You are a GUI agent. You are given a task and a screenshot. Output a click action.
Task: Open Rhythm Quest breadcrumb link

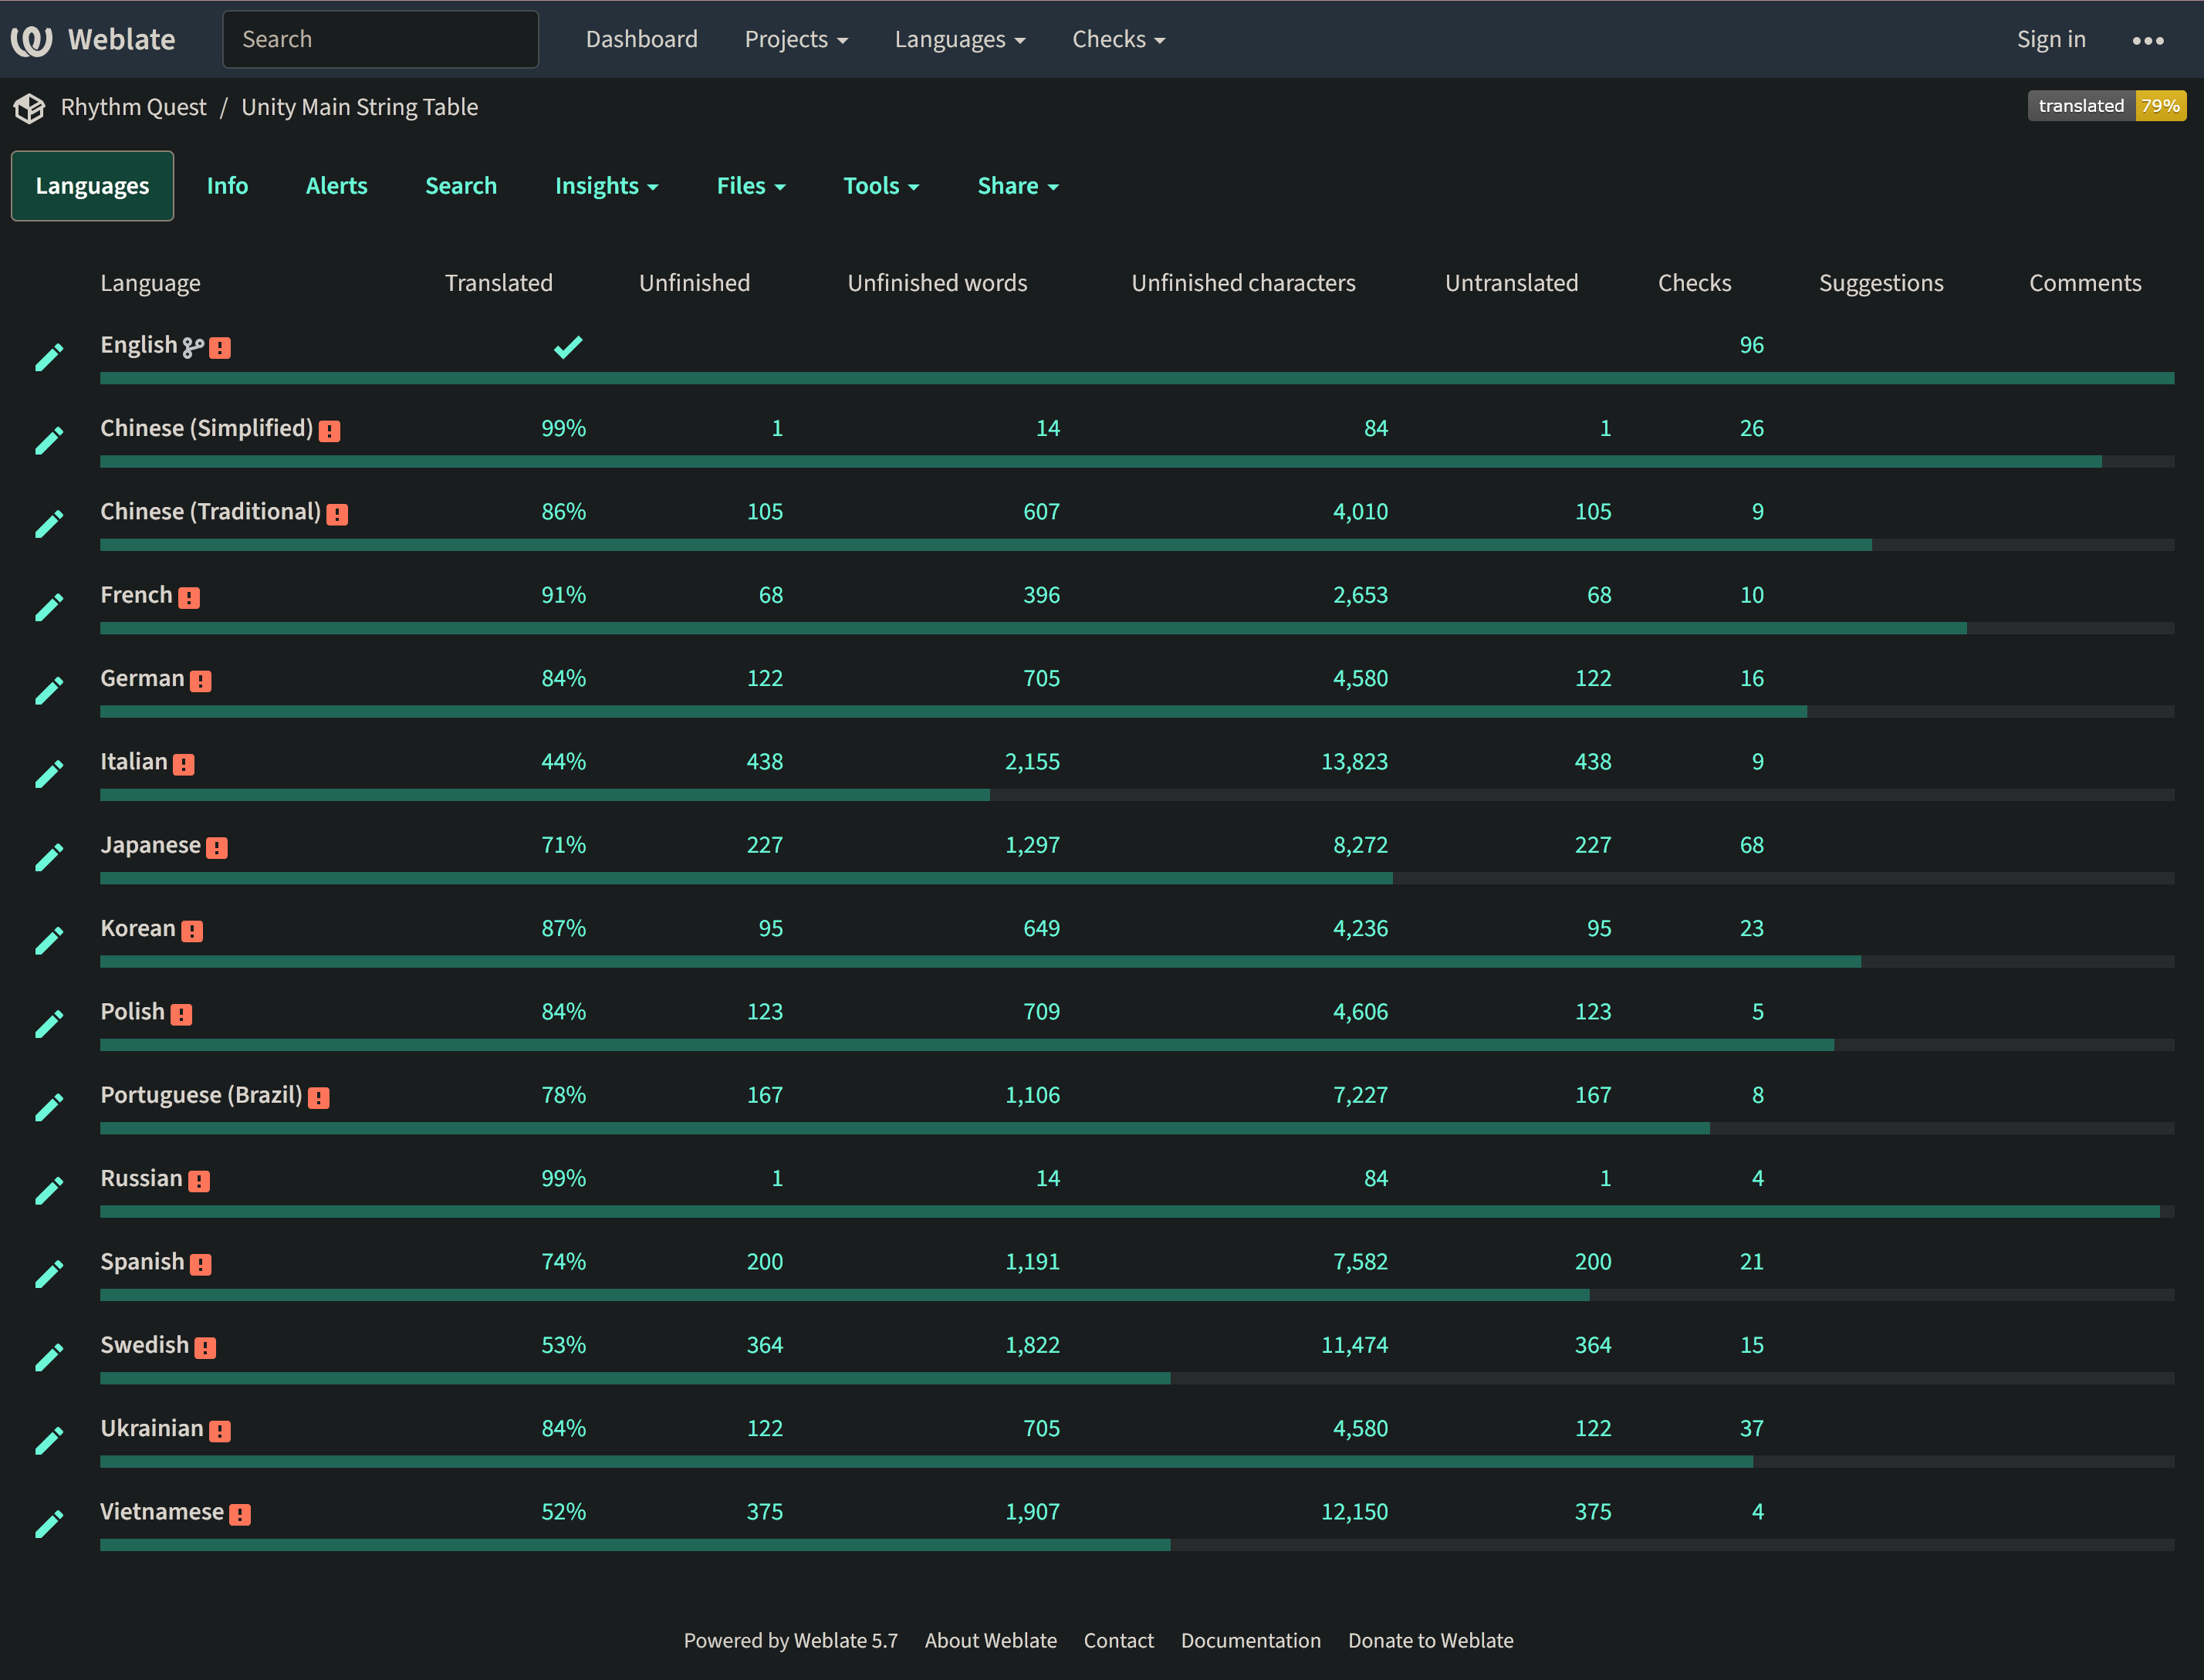[x=133, y=107]
